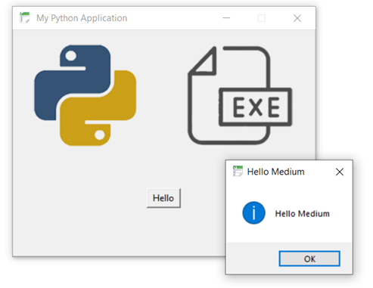Confirm the Hello Medium dialog with OK
This screenshot has height=288, width=373.
tap(309, 259)
